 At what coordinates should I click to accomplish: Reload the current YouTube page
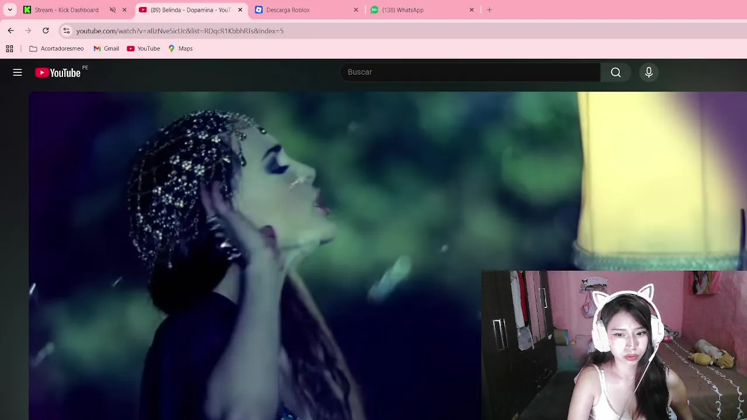[46, 30]
